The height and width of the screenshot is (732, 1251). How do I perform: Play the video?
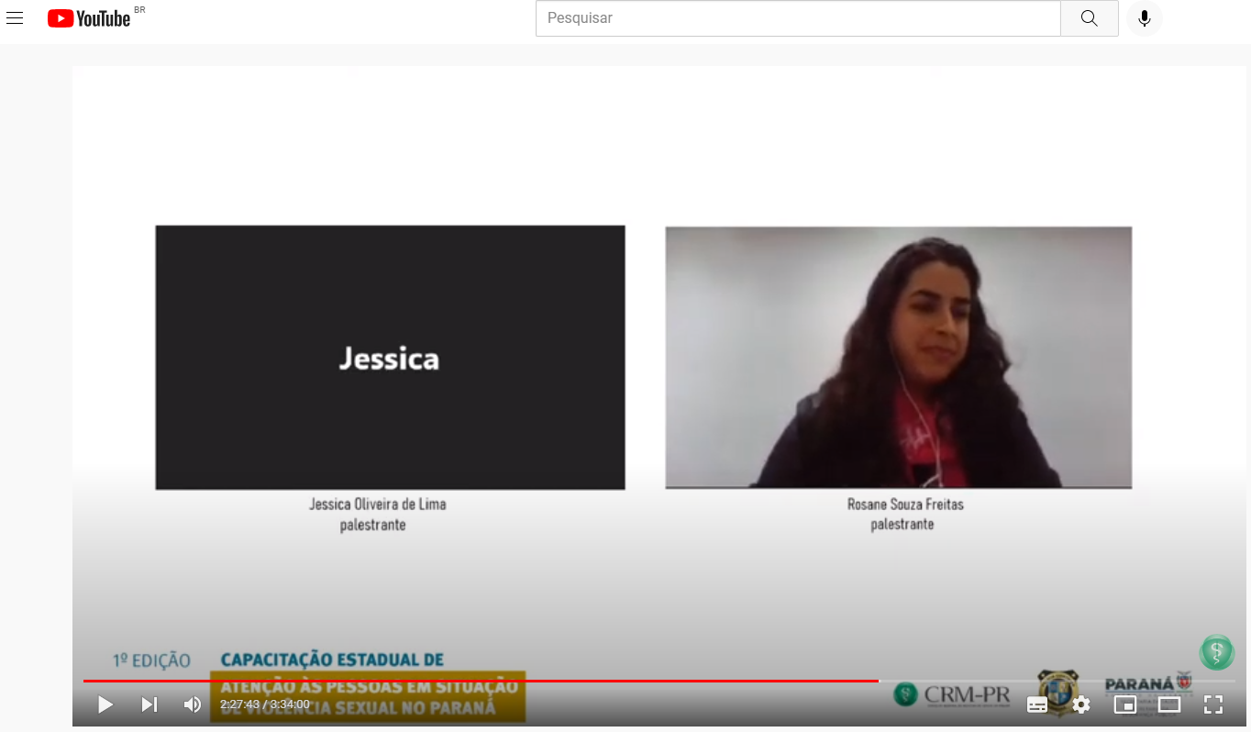105,704
